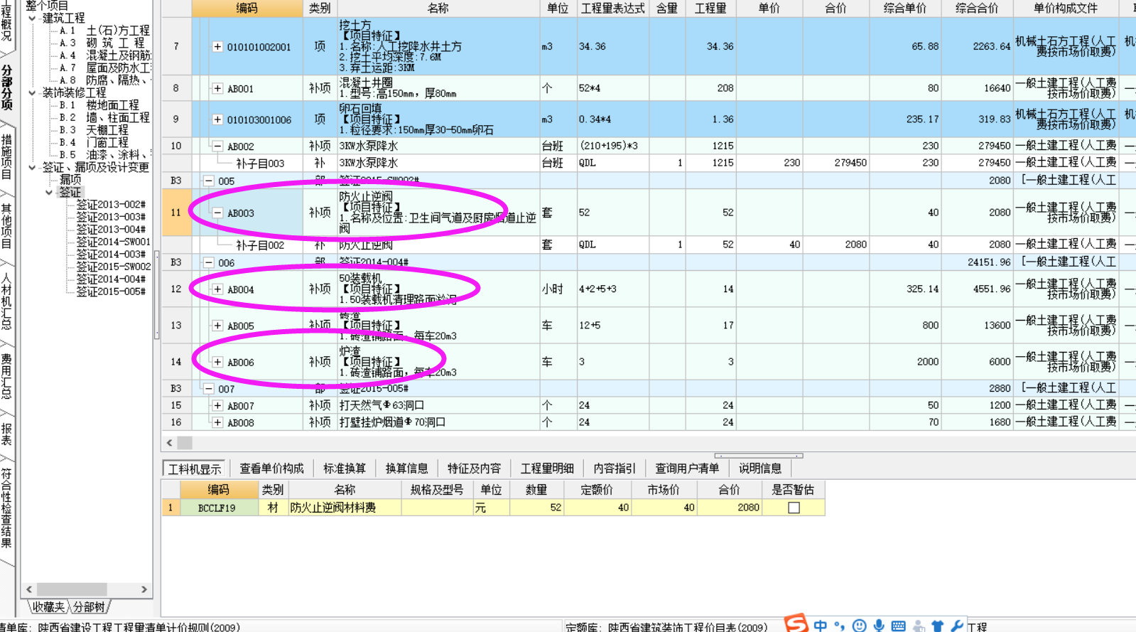The height and width of the screenshot is (632, 1136).
Task: Collapse the AB003 row minus box
Action: 217,213
